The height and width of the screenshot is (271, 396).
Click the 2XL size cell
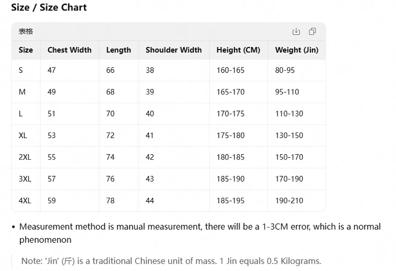(x=26, y=157)
